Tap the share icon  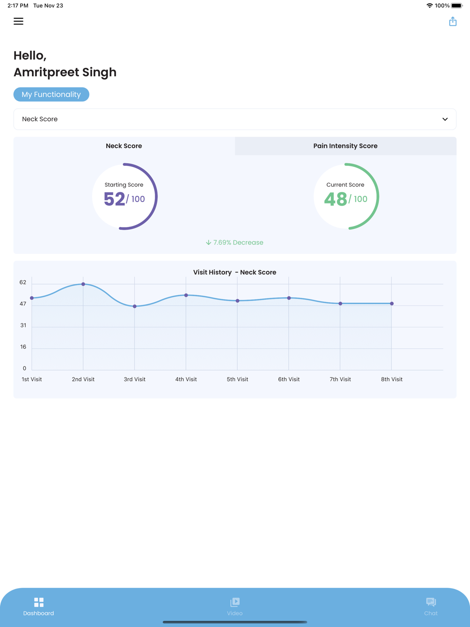pos(453,21)
